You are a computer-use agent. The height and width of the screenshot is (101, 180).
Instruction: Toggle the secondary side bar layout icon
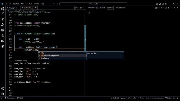(163, 4)
